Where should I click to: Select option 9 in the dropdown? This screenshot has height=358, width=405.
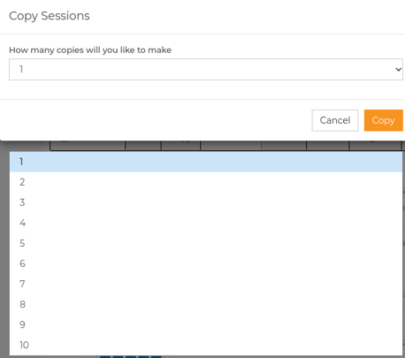[x=206, y=324]
